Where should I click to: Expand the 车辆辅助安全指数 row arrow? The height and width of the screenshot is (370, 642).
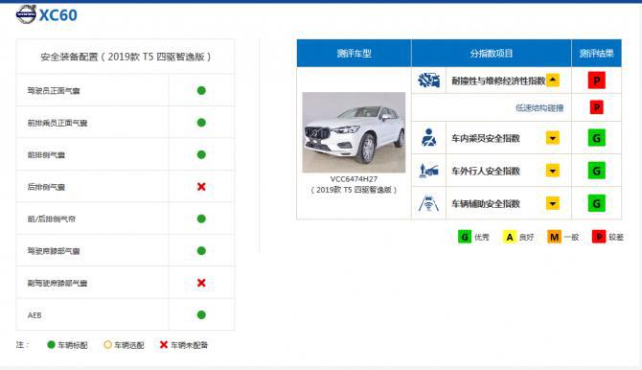(x=553, y=203)
